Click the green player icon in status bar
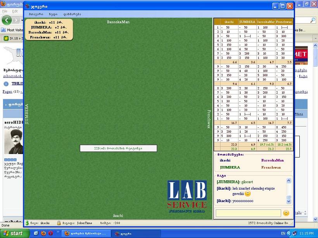The width and height of the screenshot is (318, 238). tap(27, 223)
